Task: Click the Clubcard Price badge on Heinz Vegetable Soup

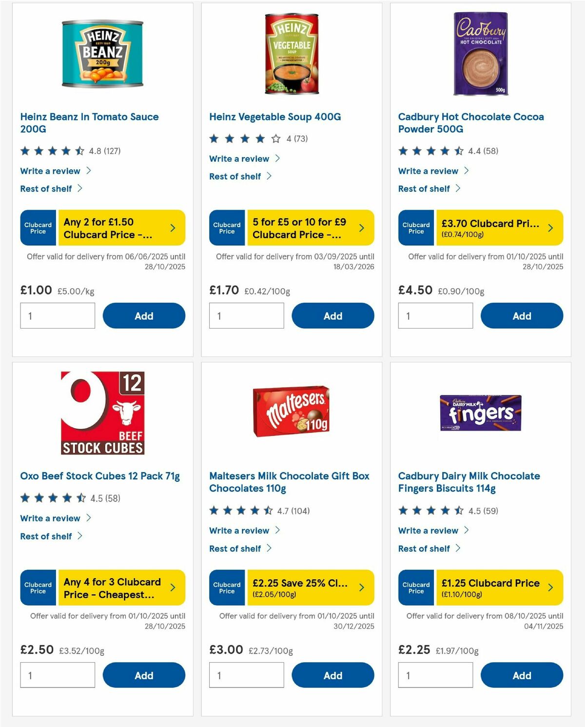Action: coord(227,227)
